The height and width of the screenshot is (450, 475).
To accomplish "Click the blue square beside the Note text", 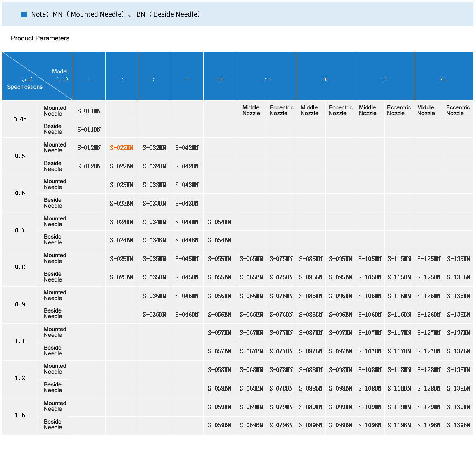I will pos(24,14).
